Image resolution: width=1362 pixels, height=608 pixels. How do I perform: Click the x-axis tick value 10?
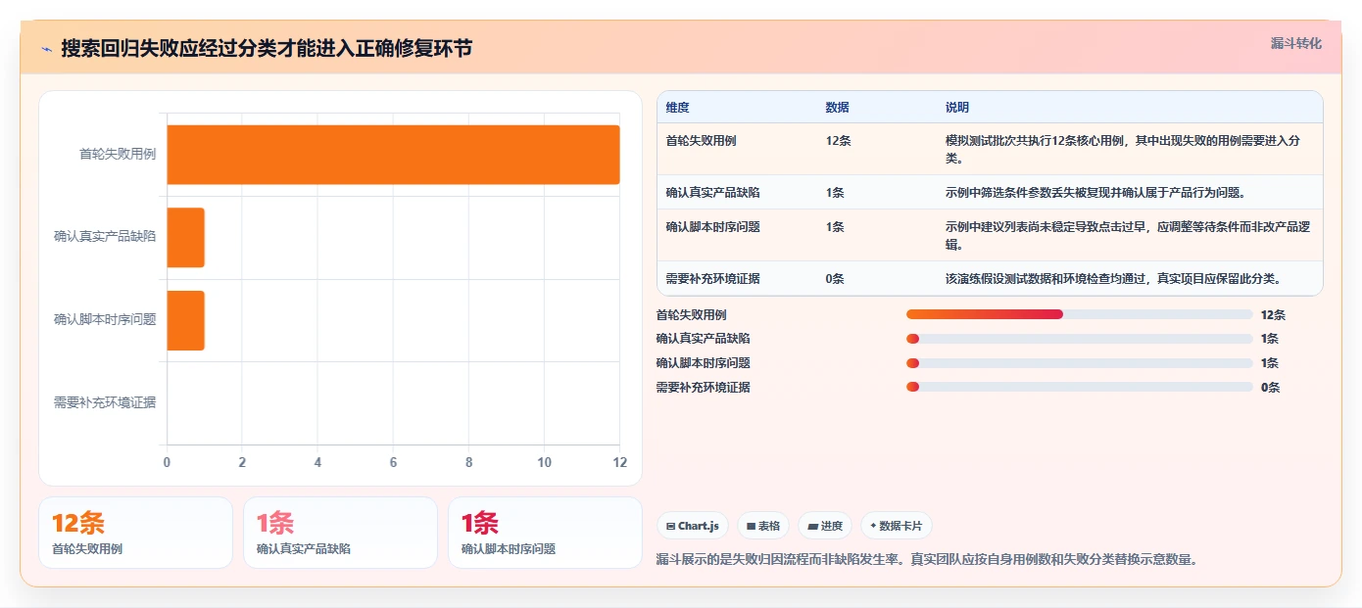[x=544, y=462]
